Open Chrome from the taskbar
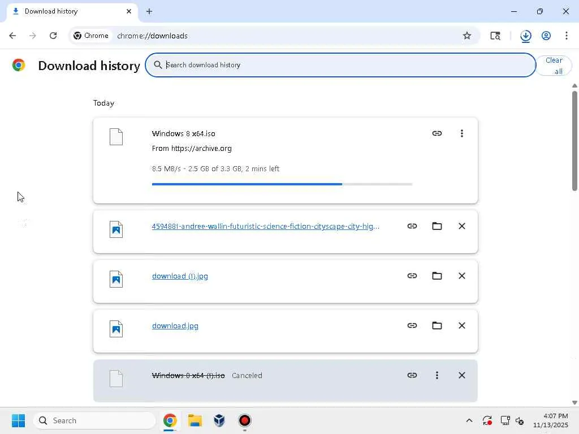Screen dimensions: 579x434 [x=170, y=420]
